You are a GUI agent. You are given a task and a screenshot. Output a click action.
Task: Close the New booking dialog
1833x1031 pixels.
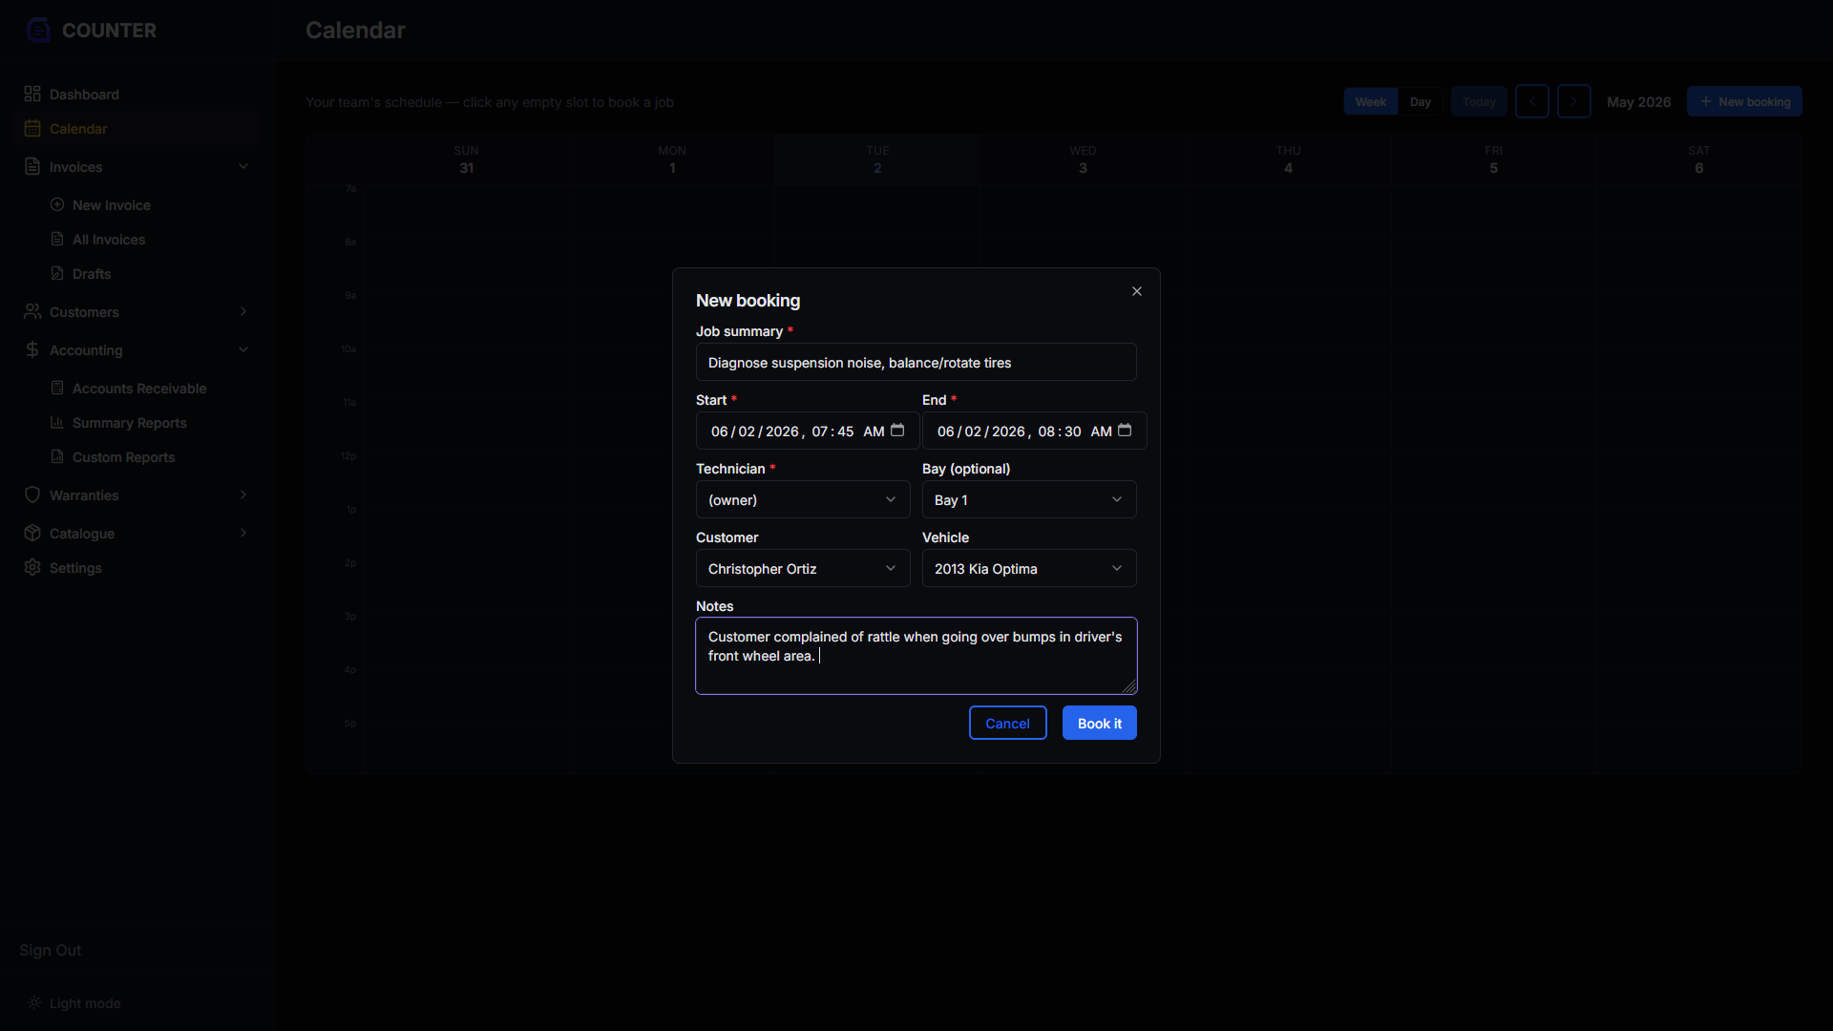(x=1137, y=291)
